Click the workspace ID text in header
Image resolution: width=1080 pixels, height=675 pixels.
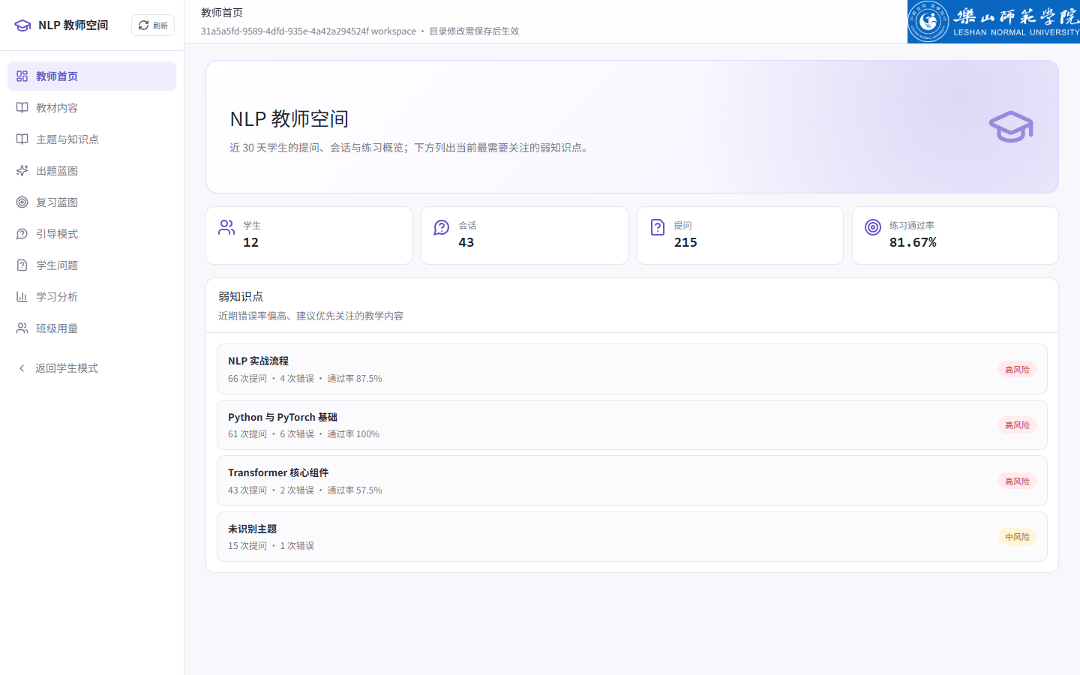308,31
